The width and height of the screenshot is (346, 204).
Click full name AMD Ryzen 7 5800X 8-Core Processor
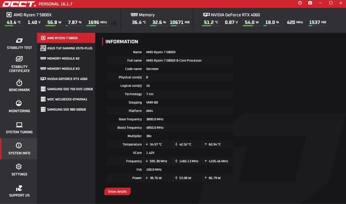coord(174,61)
